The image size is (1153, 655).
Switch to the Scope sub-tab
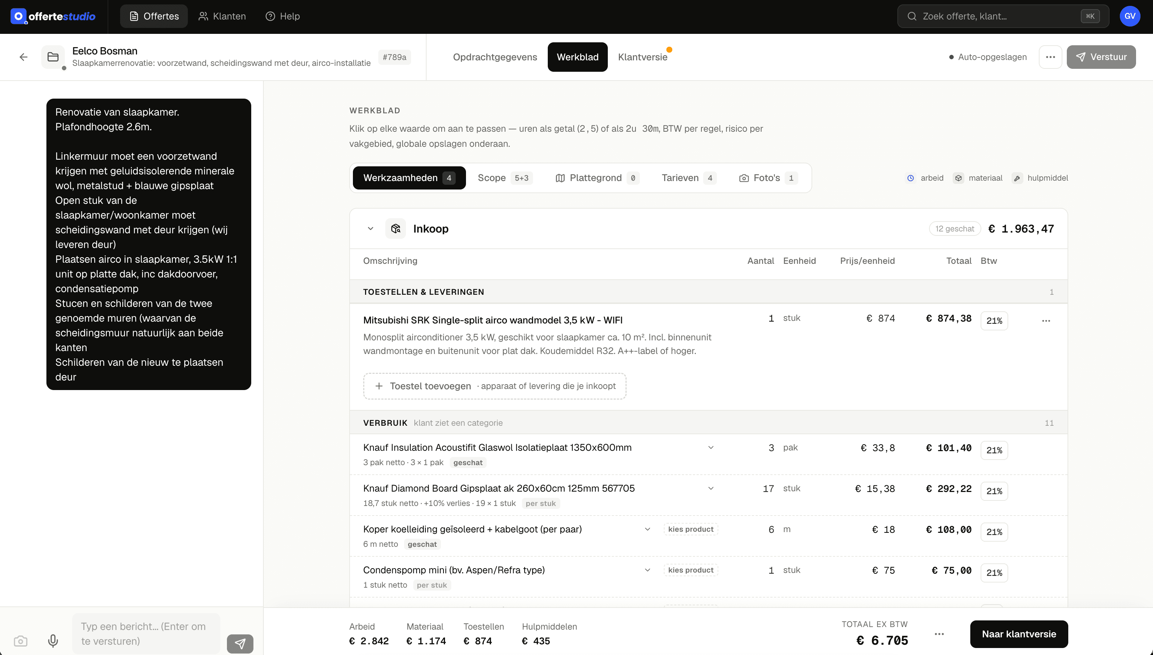505,178
